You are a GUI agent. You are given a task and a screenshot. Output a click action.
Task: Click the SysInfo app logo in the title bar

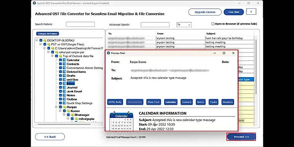tap(34, 3)
